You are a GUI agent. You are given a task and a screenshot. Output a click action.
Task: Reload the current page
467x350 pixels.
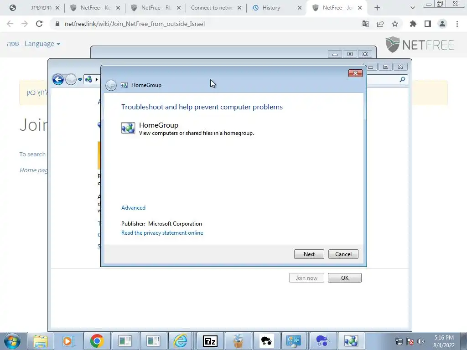(39, 24)
